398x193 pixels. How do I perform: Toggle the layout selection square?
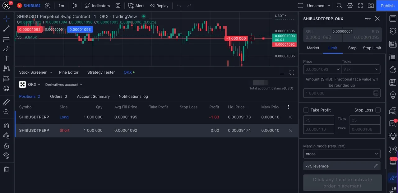coord(300,6)
